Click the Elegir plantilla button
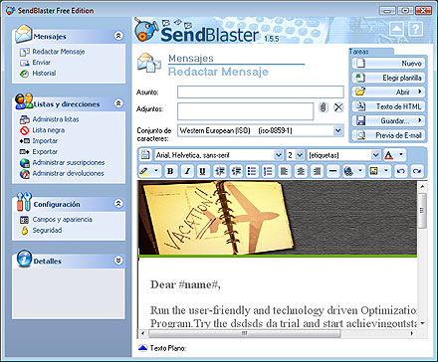 [388, 78]
